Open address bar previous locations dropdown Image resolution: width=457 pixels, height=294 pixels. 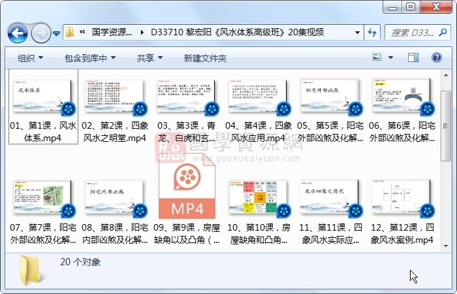(x=357, y=33)
